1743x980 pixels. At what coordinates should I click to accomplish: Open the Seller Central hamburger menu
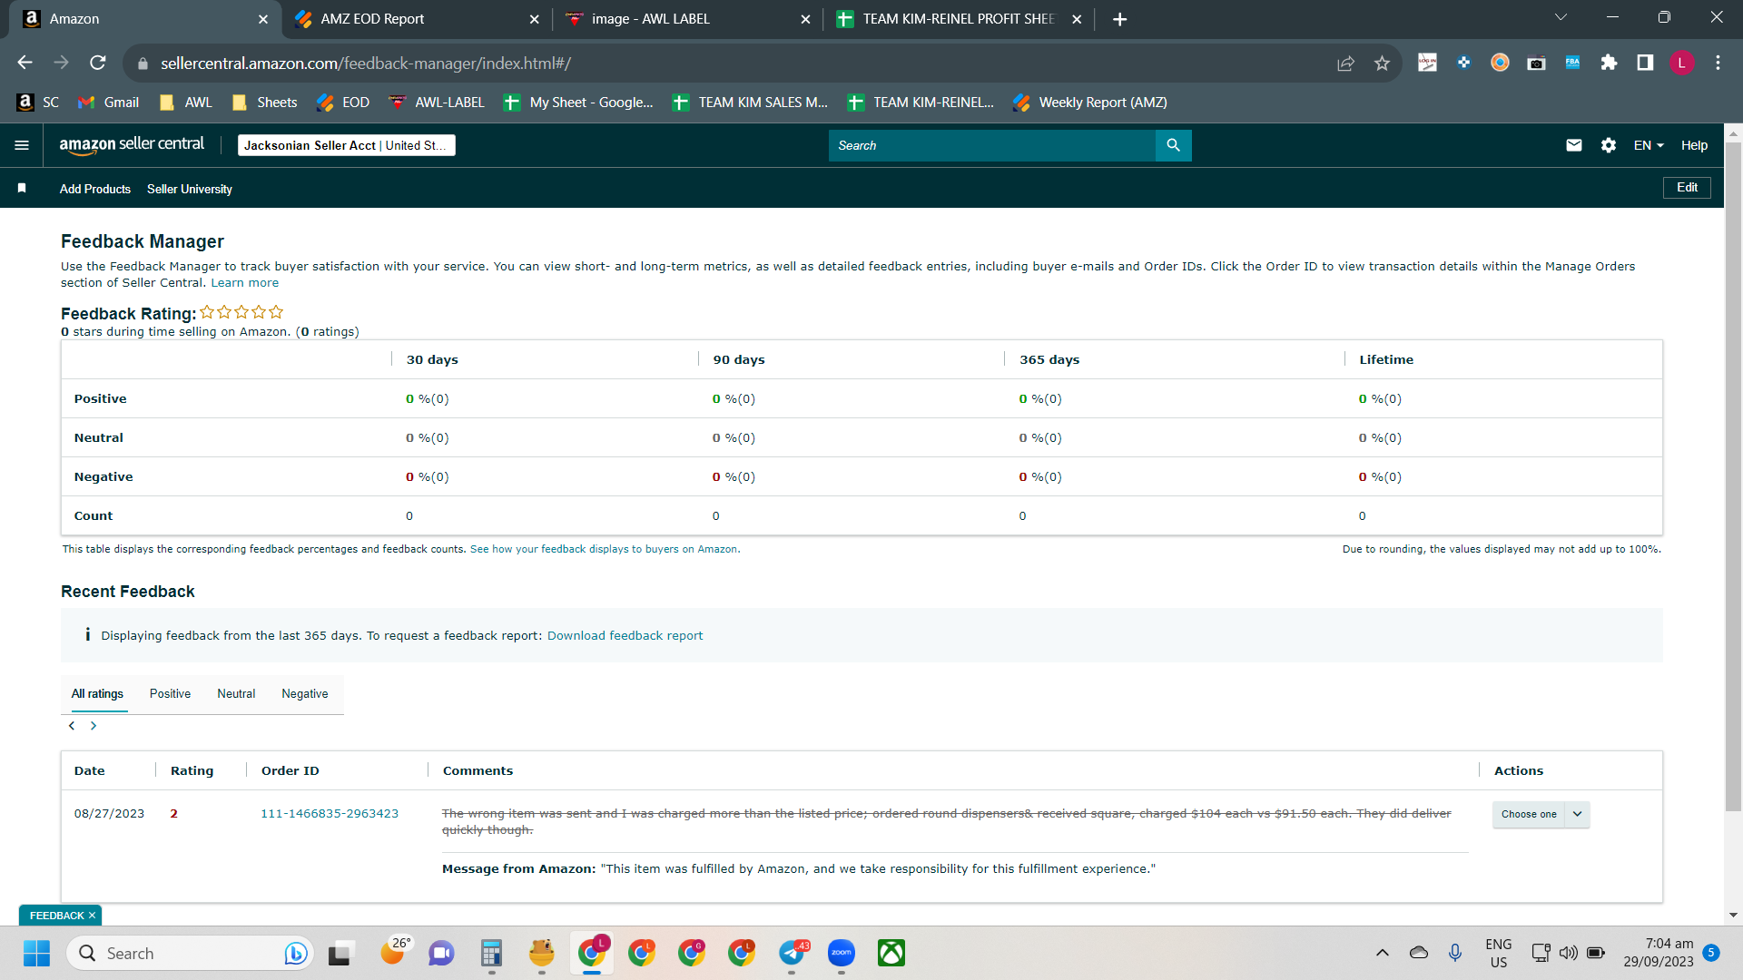22,145
